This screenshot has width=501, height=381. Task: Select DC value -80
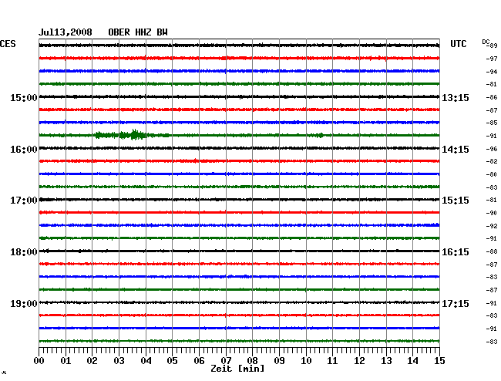coord(492,174)
